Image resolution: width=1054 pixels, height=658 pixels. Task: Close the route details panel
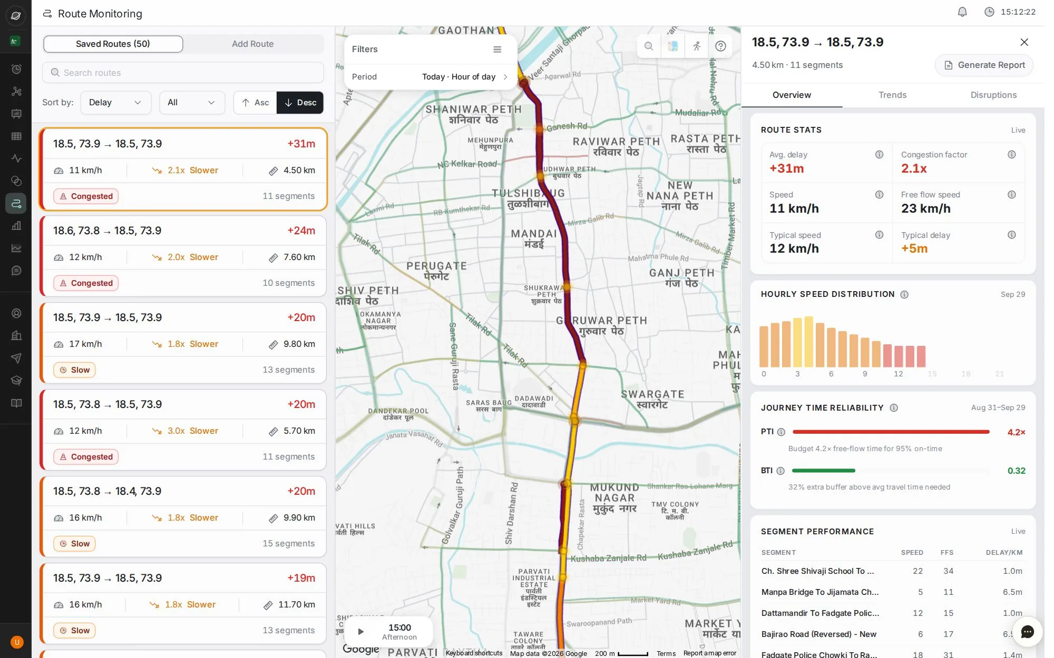[1024, 42]
